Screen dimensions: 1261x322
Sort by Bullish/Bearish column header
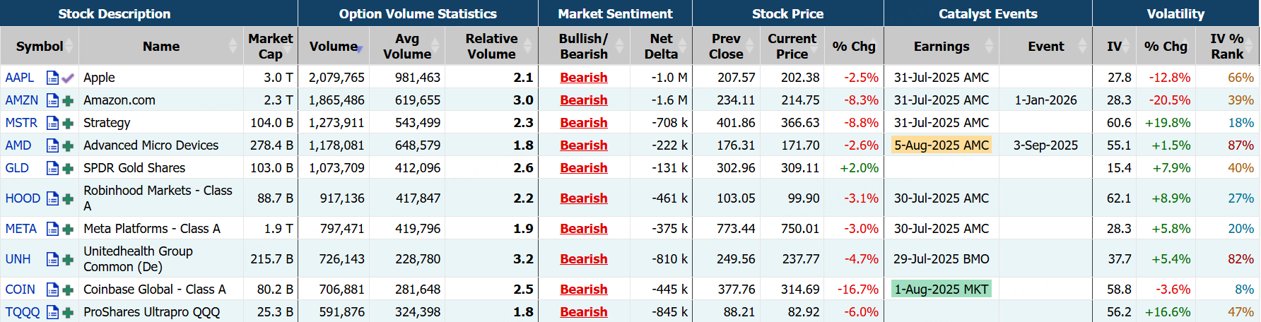click(584, 46)
